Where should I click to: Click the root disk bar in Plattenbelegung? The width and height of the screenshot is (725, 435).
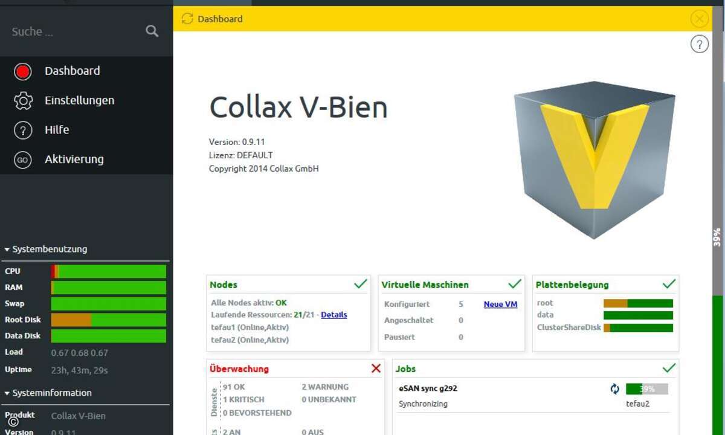[x=638, y=303]
